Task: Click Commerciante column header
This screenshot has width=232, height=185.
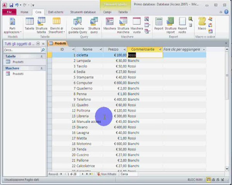Action: pyautogui.click(x=143, y=49)
